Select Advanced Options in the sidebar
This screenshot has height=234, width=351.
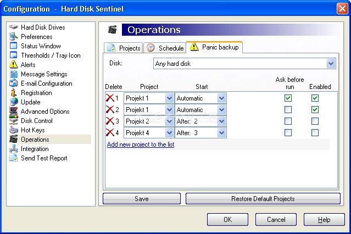point(45,112)
